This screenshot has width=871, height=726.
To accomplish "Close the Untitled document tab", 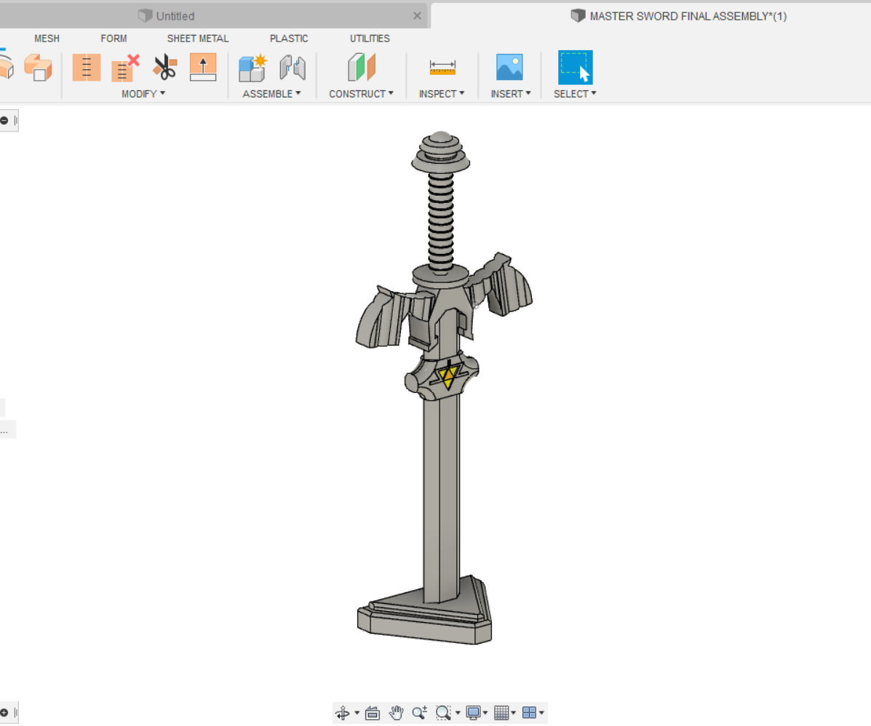I will tap(417, 16).
